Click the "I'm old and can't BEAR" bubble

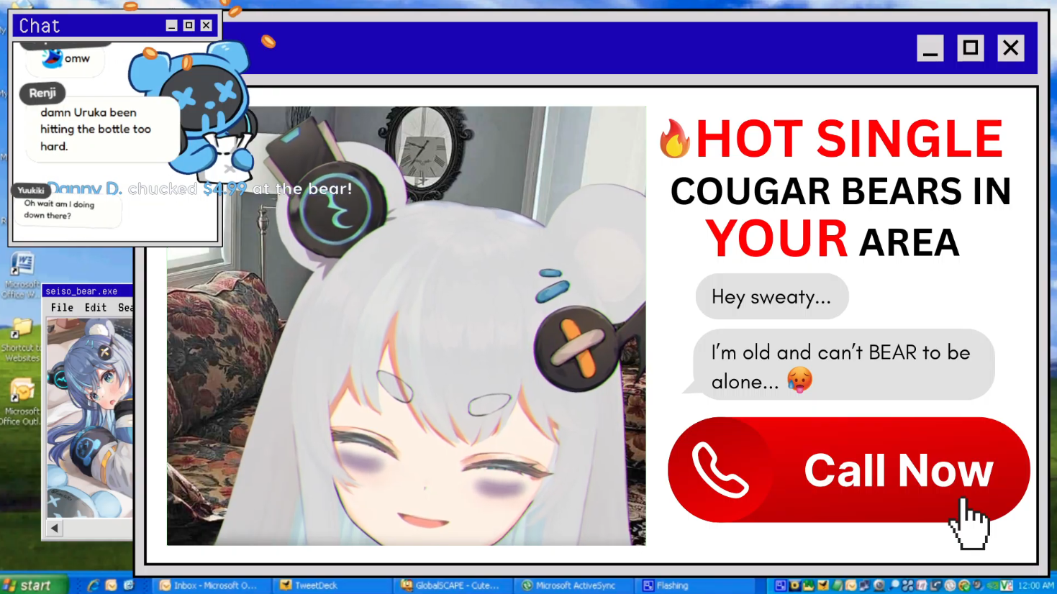pyautogui.click(x=842, y=365)
